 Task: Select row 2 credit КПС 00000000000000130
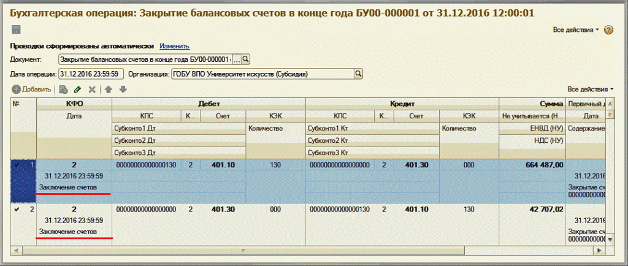pos(340,209)
